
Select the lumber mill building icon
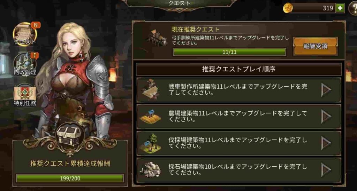[x=150, y=144]
